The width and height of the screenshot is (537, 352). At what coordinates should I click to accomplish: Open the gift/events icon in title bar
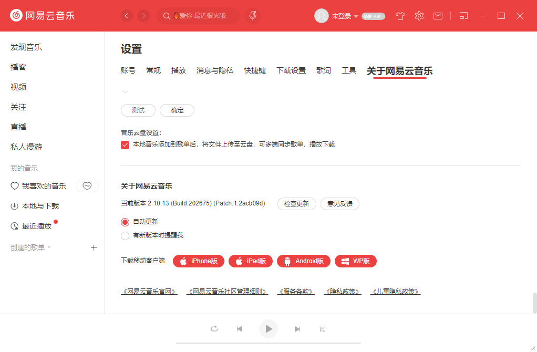[x=400, y=16]
